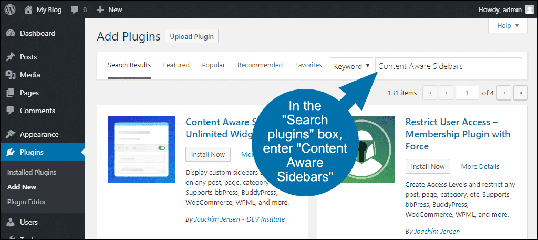Go to the previous results page
The height and width of the screenshot is (240, 538).
click(447, 93)
